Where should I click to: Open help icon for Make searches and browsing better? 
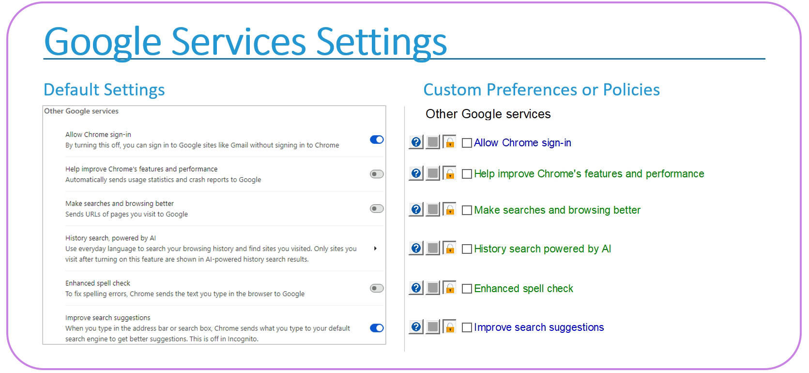[416, 210]
